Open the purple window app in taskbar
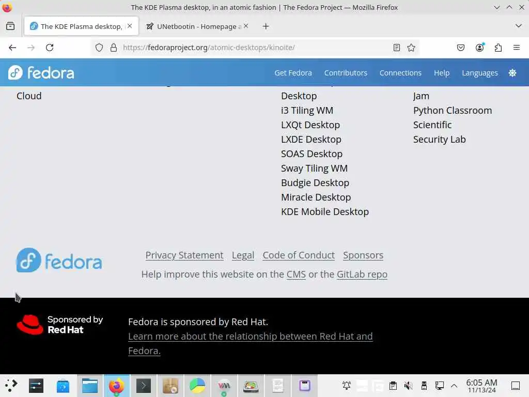 (305, 386)
